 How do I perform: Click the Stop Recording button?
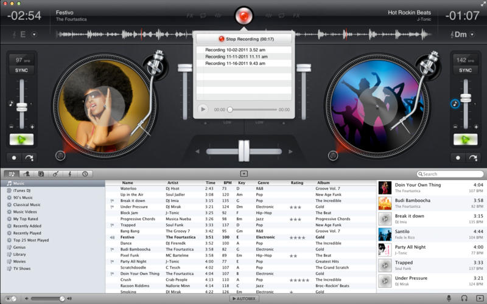pos(243,38)
